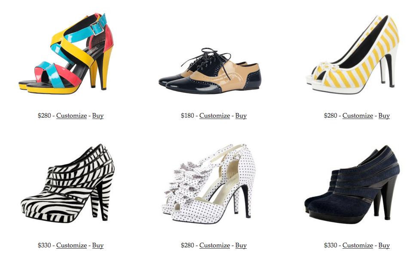This screenshot has width=416, height=259.
Task: Buy the polka dot ruffle sandal
Action: coord(241,246)
